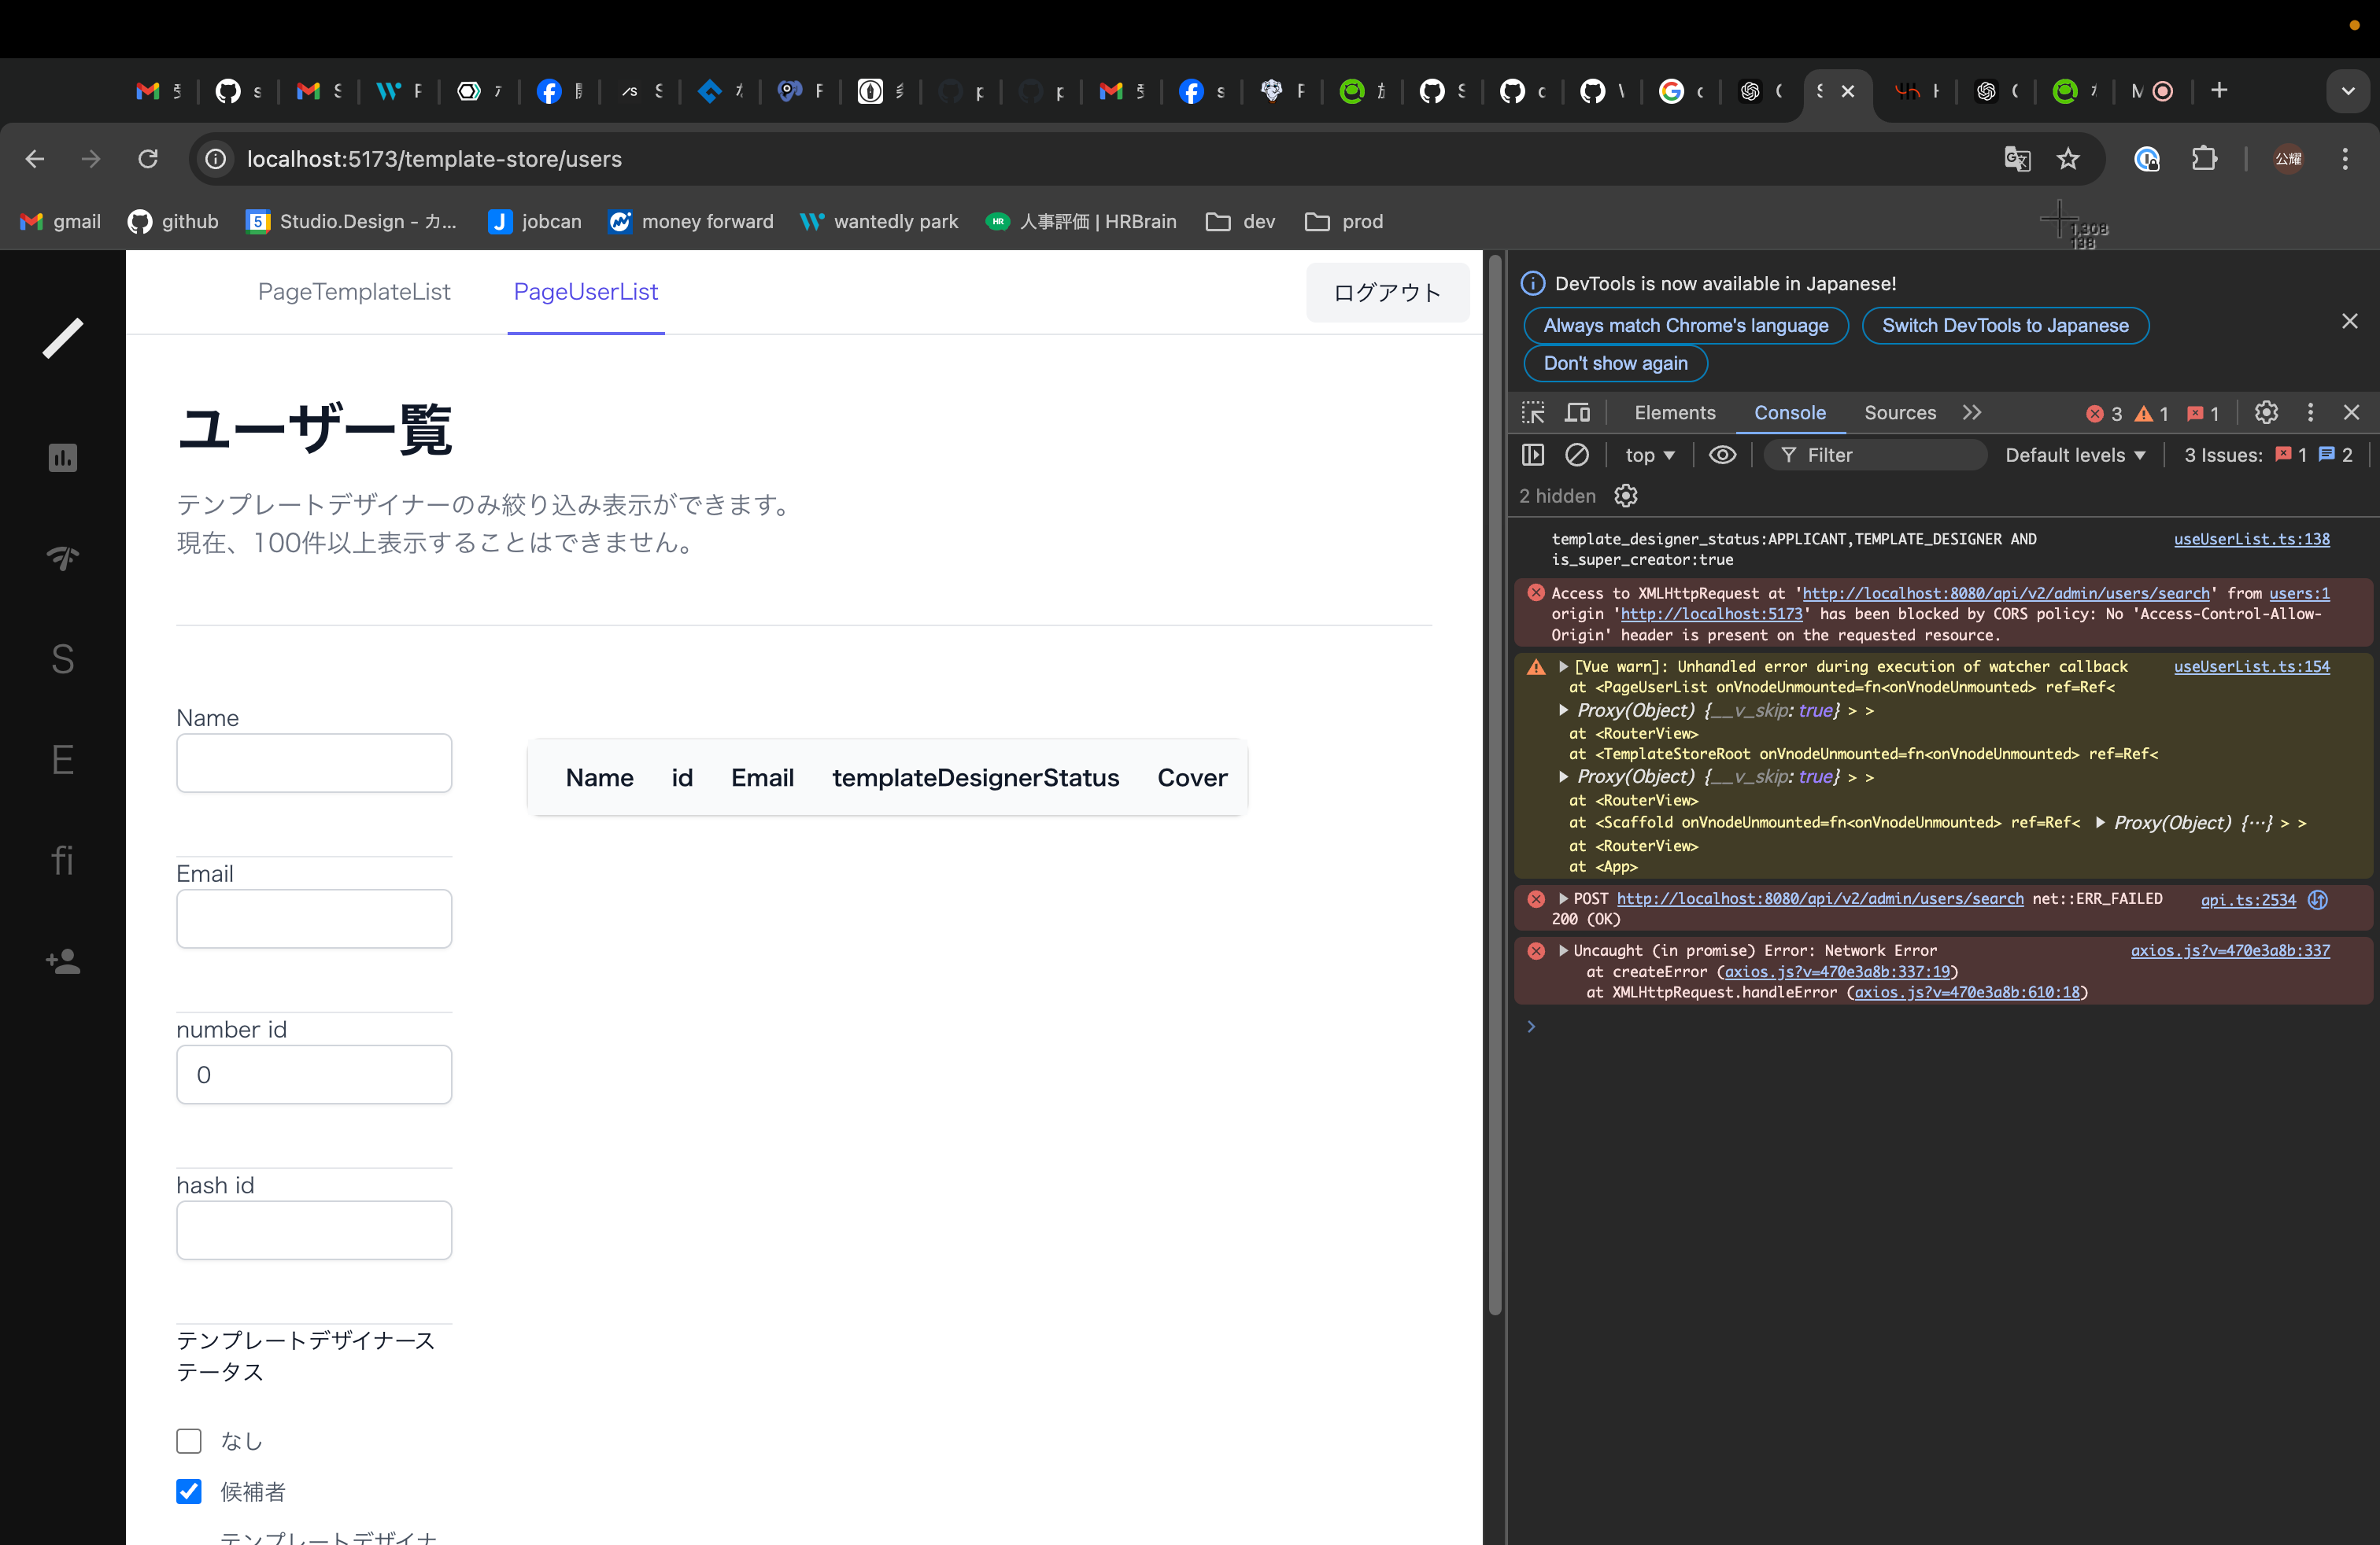Click the ログアウト button

pos(1387,292)
